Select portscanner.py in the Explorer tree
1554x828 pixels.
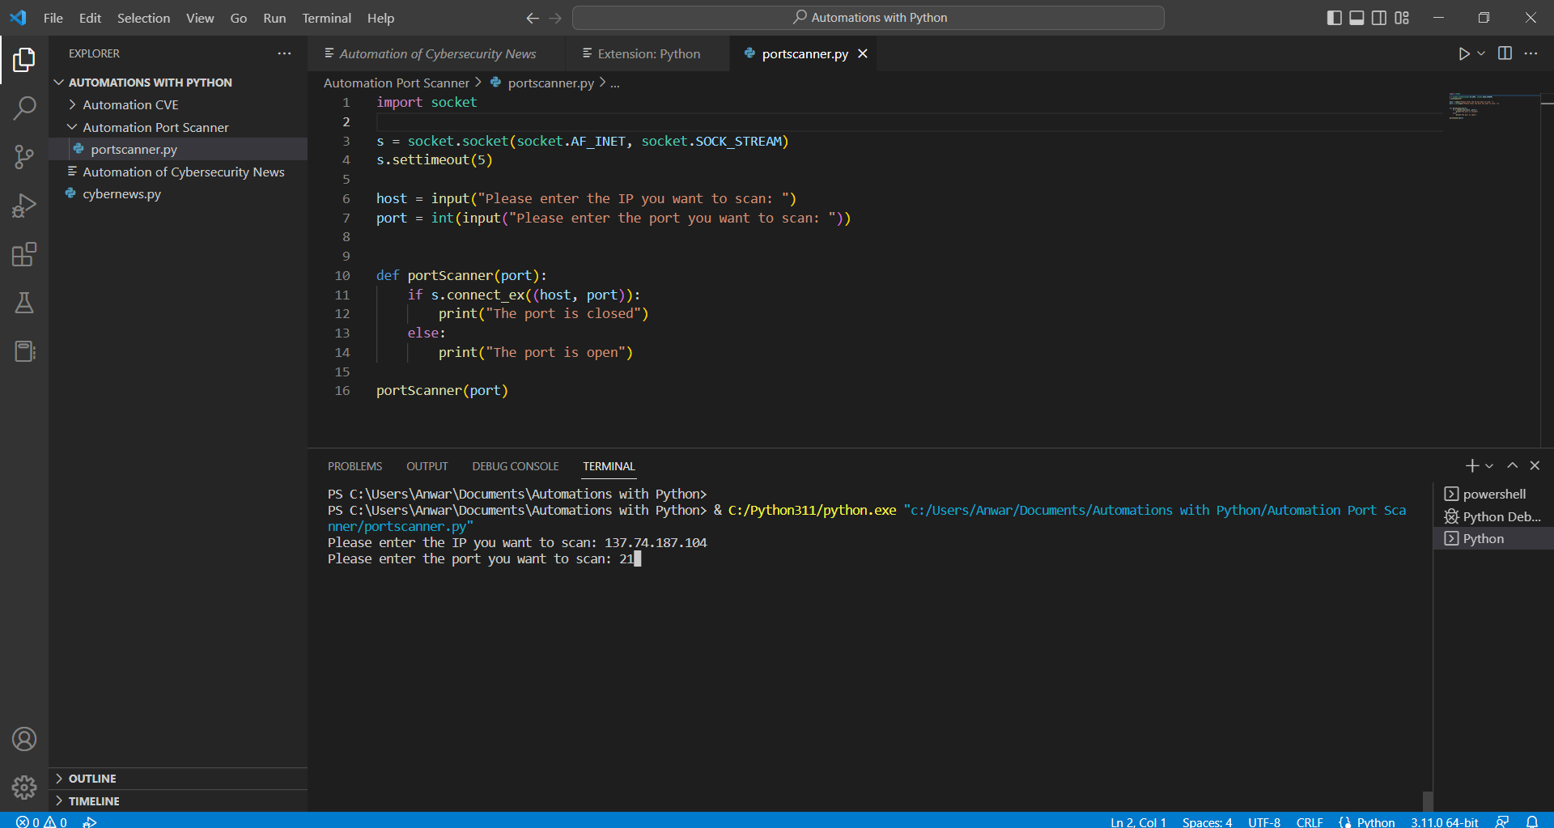coord(178,149)
